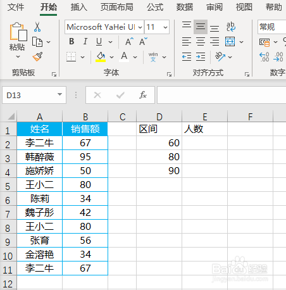Expand Merge and Center dropdown arrow
The width and height of the screenshot is (286, 290).
coord(241,42)
